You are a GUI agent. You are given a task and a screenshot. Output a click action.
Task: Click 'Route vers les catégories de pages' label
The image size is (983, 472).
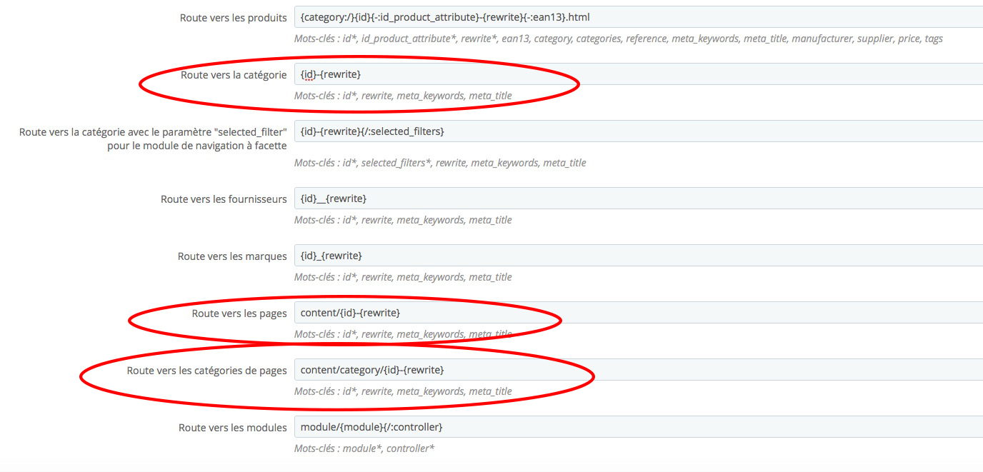click(207, 371)
